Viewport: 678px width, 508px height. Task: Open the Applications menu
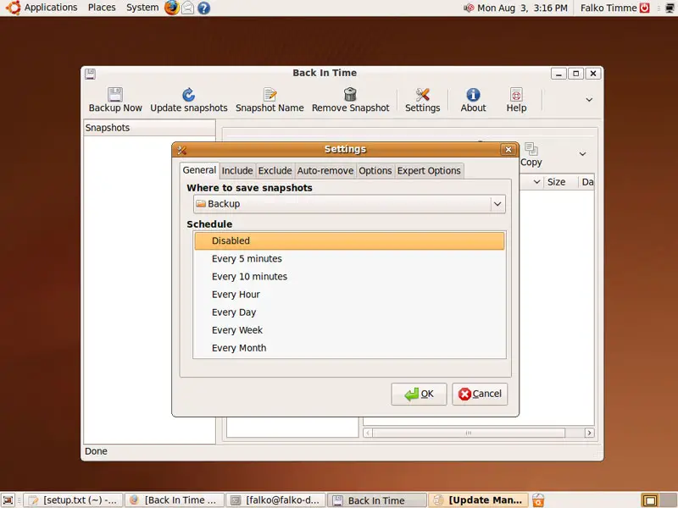[51, 8]
